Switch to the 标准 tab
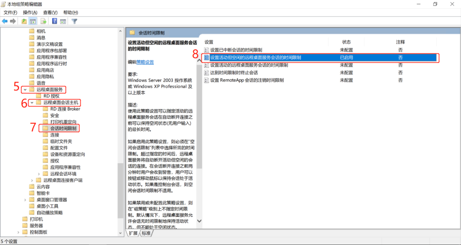 coord(146,233)
